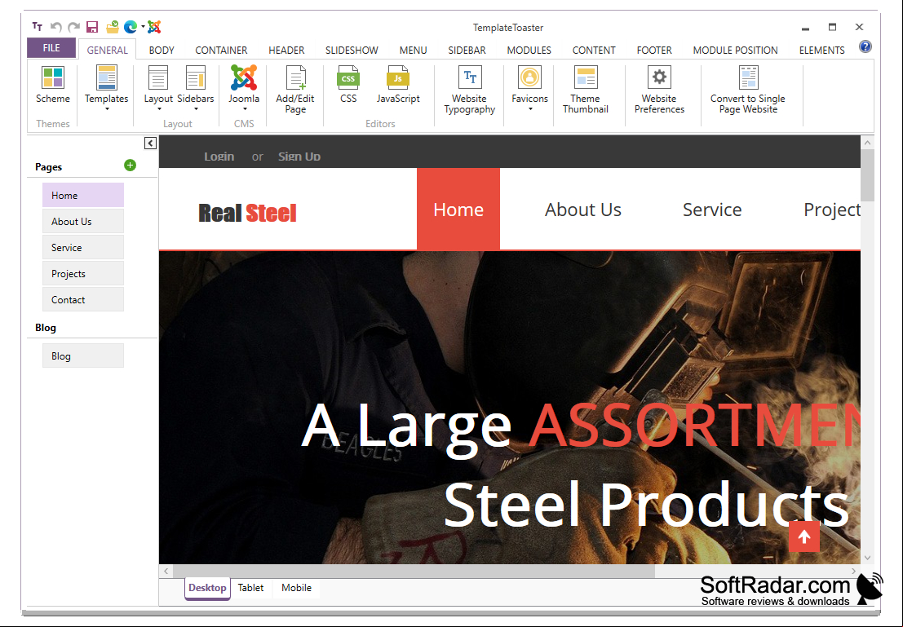Switch preview to Tablet view
Screen dimensions: 903x627
coord(250,588)
